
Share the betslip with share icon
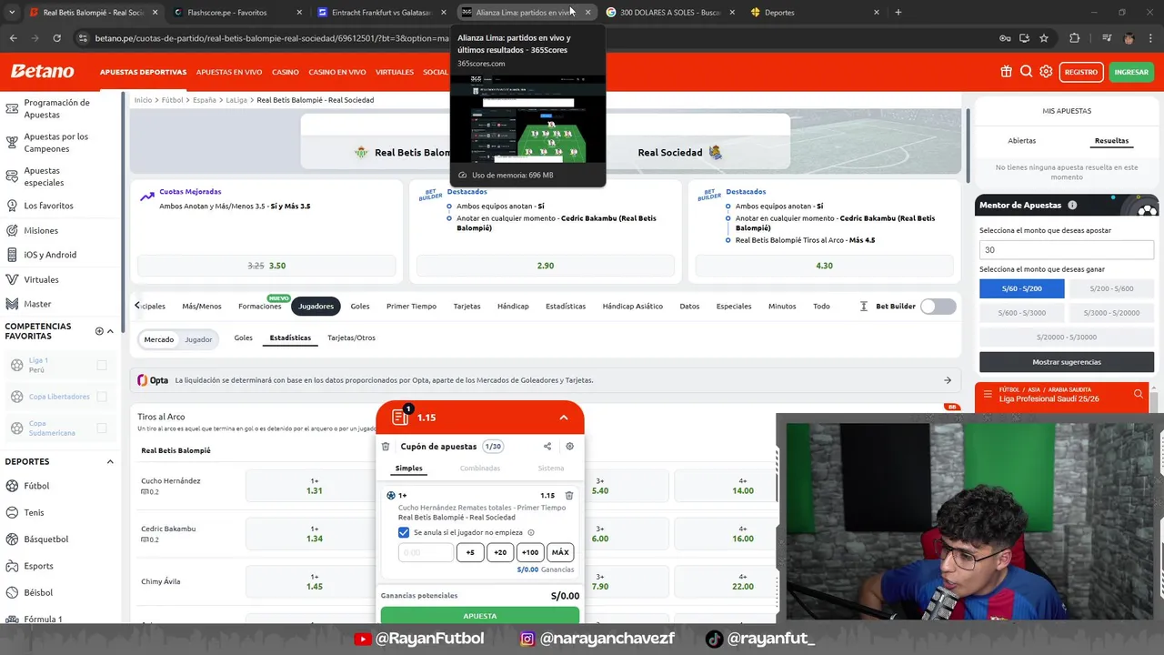click(x=547, y=447)
